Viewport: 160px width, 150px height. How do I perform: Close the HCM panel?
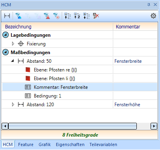155,5
